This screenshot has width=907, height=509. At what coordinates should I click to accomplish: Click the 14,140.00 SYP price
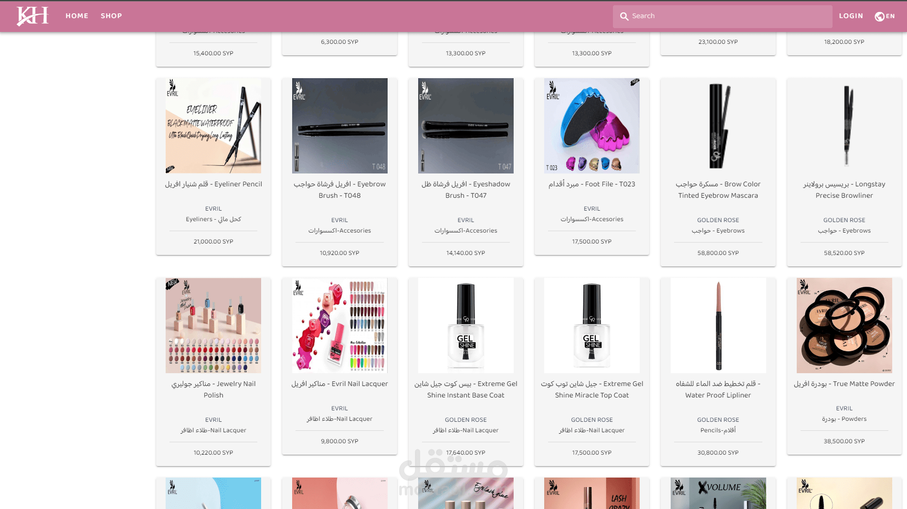tap(465, 253)
